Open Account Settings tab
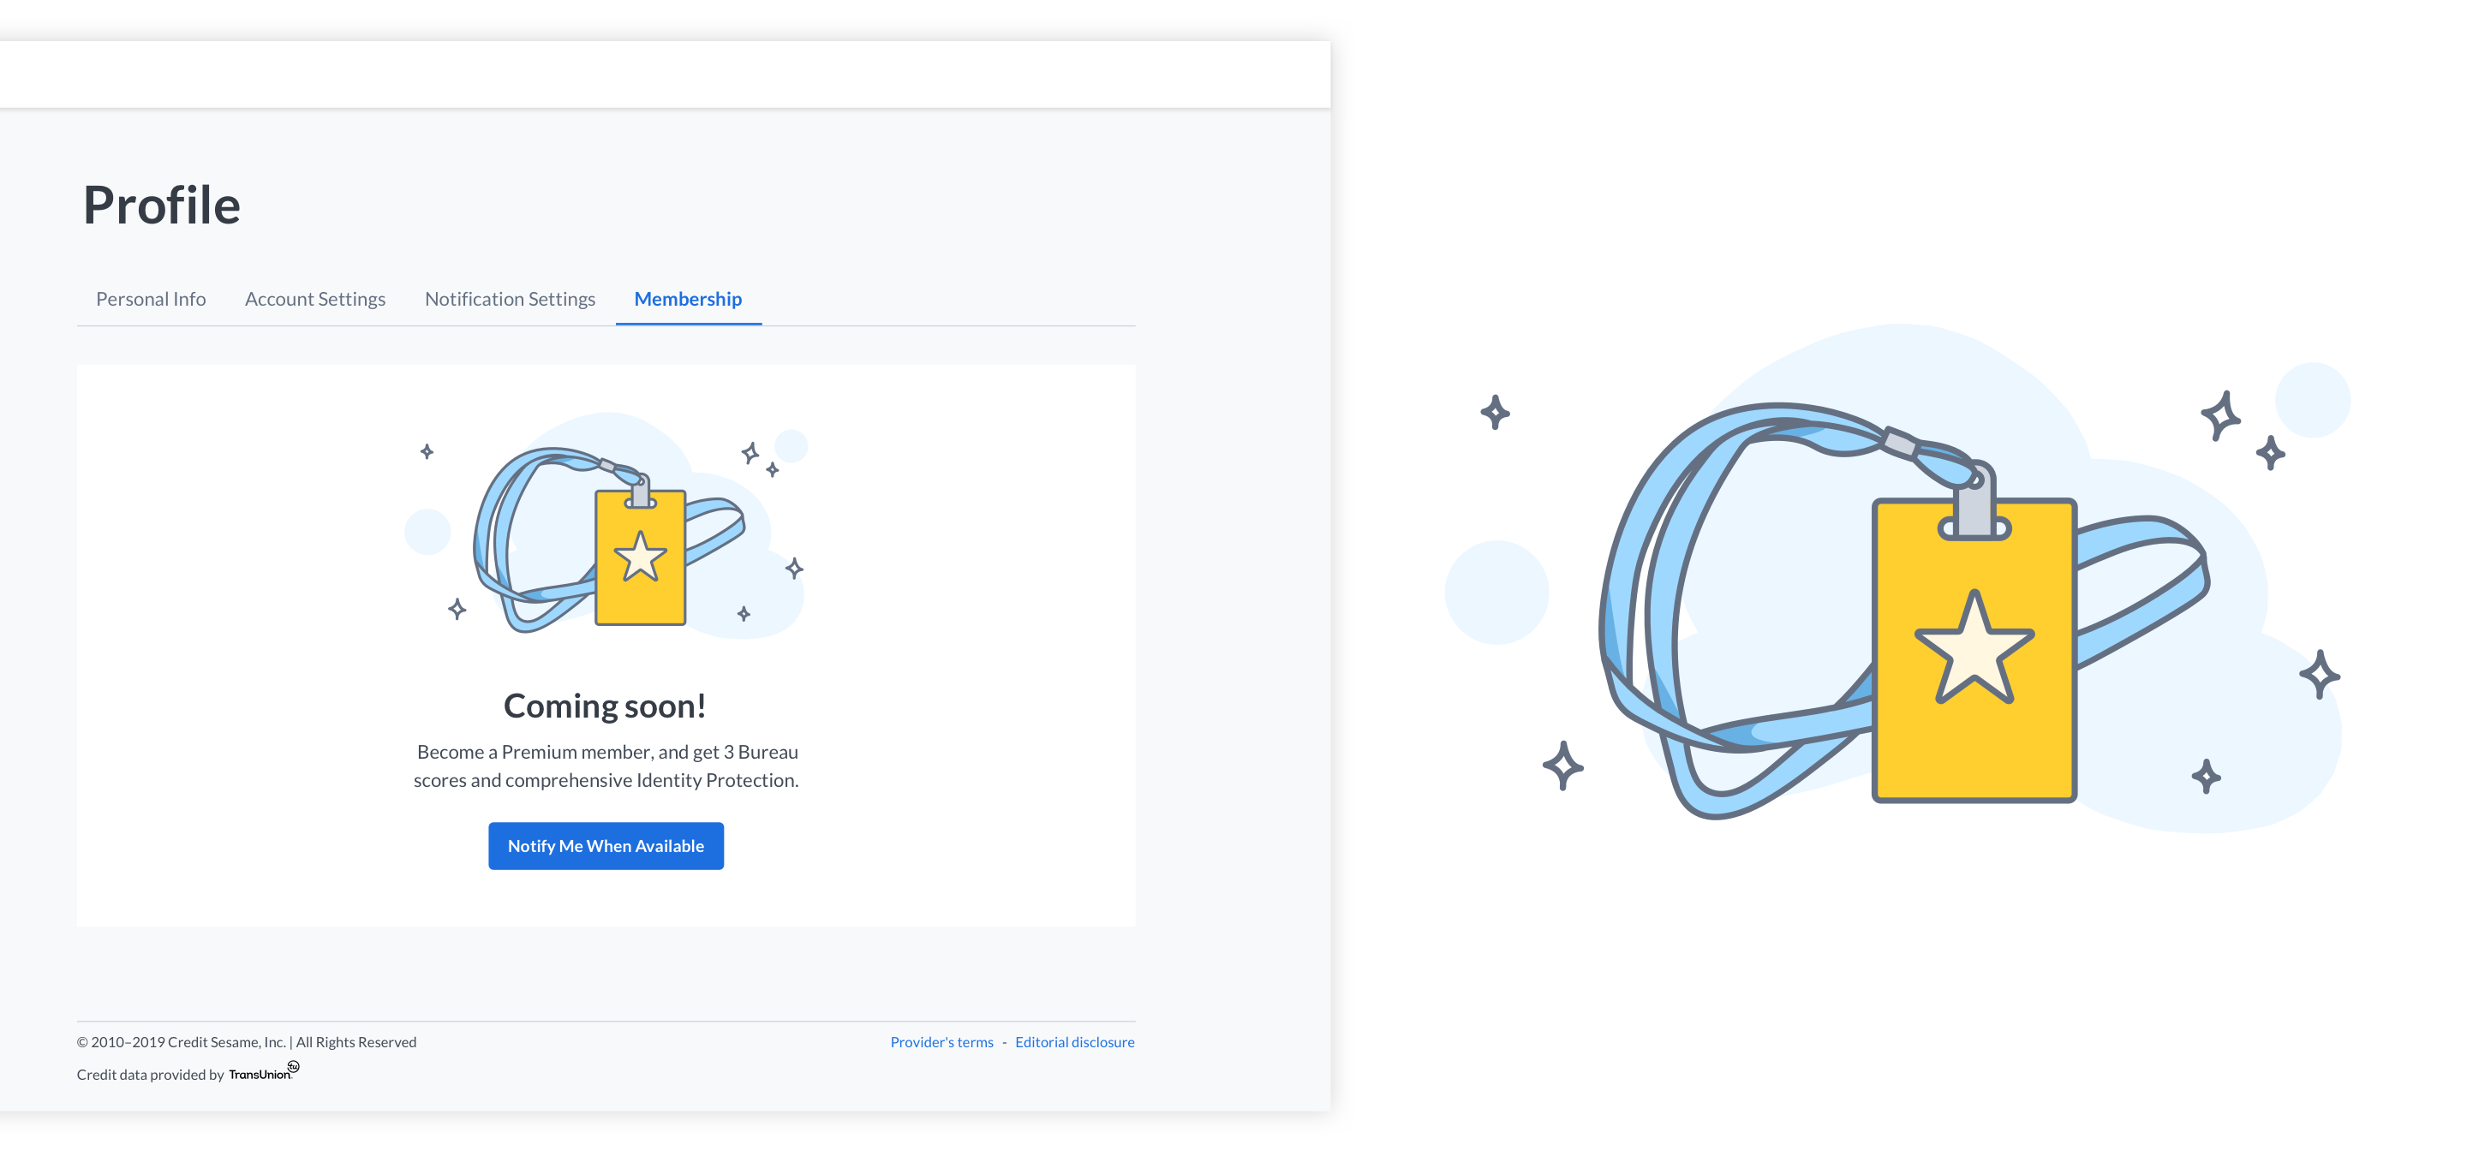The image size is (2467, 1168). click(314, 297)
